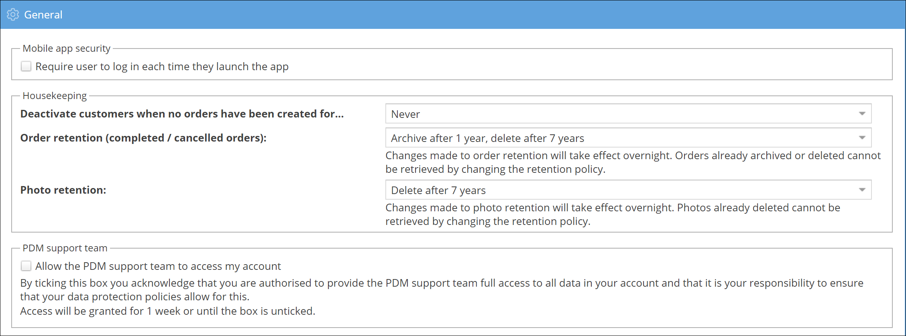Click the Housekeeping group legend

55,96
